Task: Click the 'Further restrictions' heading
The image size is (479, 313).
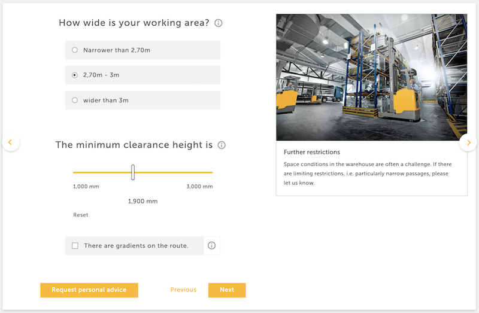Action: click(311, 153)
